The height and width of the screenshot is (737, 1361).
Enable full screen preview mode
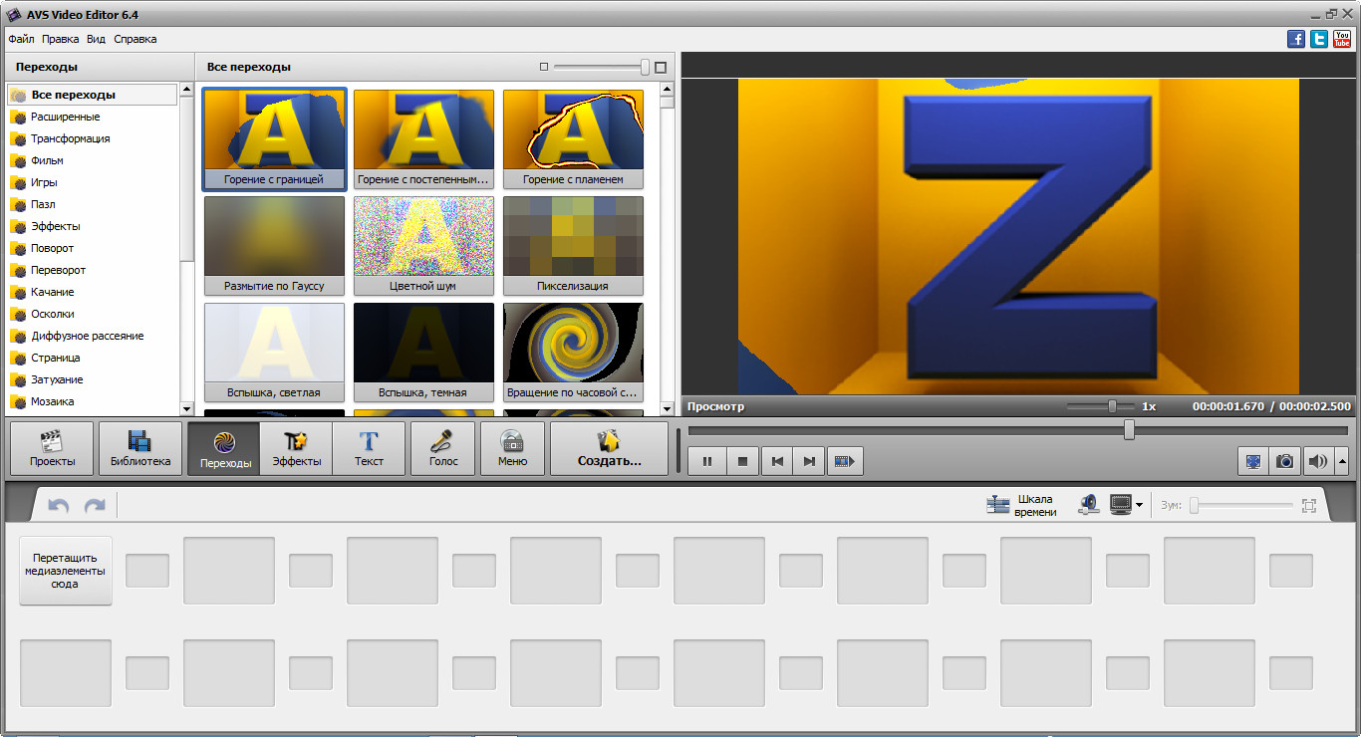[x=1252, y=461]
